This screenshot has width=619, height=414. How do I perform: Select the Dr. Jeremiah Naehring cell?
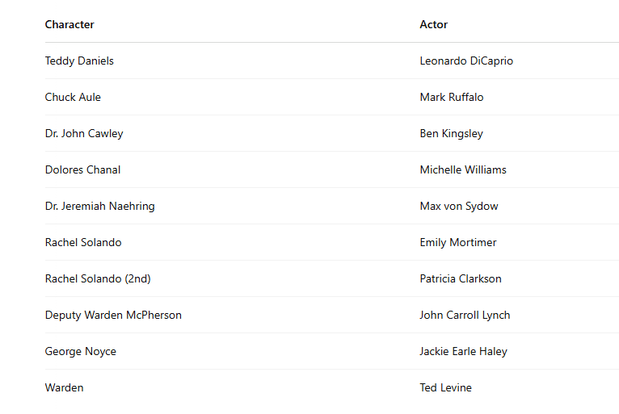click(99, 206)
